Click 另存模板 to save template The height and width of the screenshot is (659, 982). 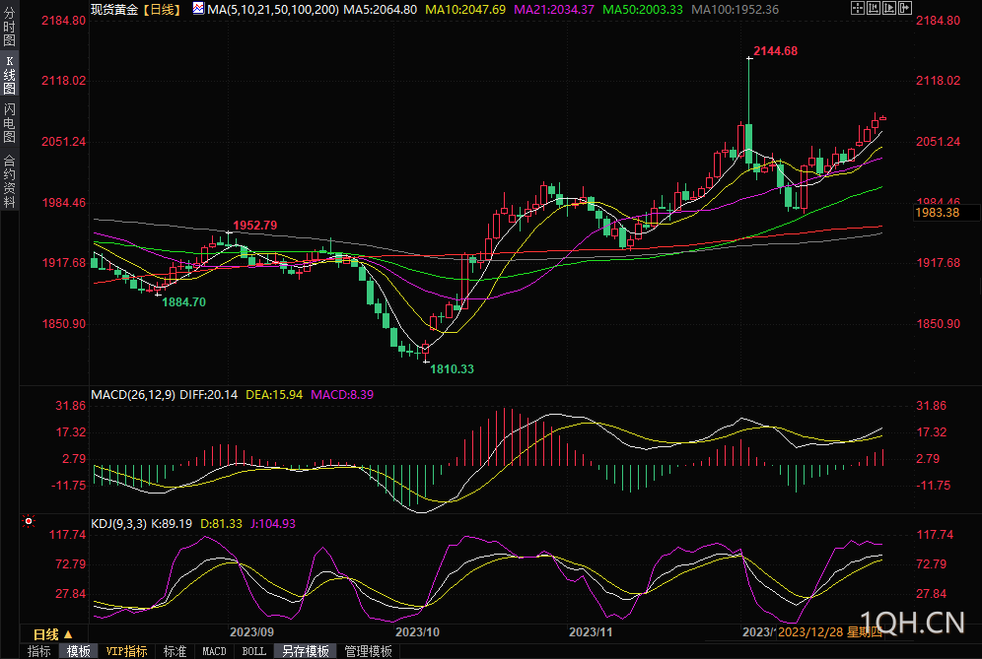pos(305,651)
